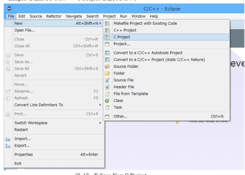Click the Save All icon
245x175 pixels.
pyautogui.click(x=8, y=69)
